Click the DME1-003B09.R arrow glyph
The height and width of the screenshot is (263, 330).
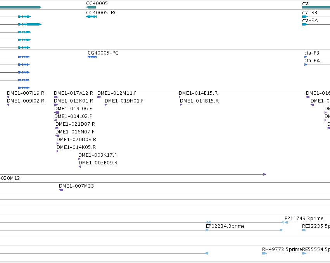pos(79,167)
